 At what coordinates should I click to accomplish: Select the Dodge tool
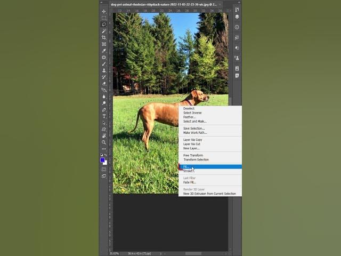coord(104,103)
